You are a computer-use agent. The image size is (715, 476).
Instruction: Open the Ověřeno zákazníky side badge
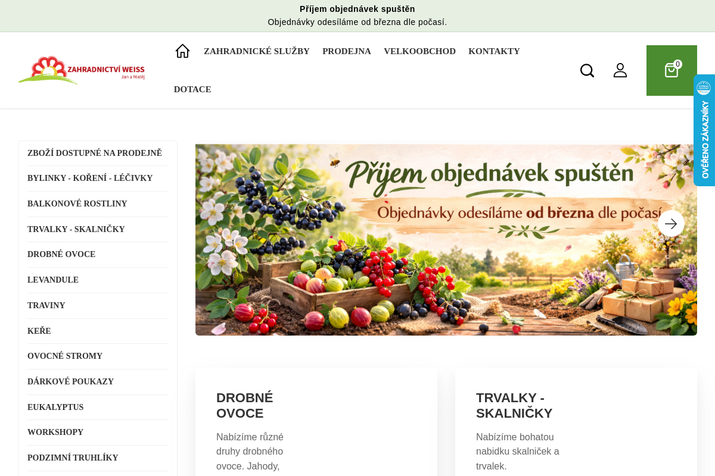tap(704, 130)
